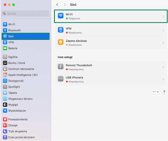Viewport: 168px width, 141px height.
Task: Expand the VPN row chevron in the main pane
Action: pos(163,31)
